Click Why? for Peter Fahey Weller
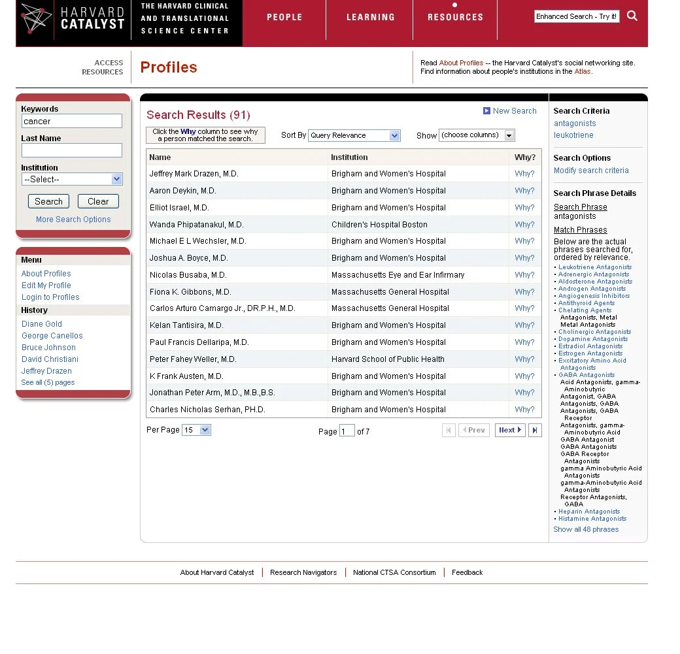 [x=524, y=359]
